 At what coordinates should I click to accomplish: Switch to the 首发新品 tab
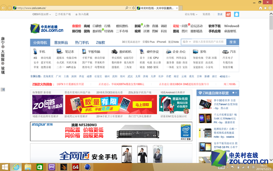(x=61, y=42)
